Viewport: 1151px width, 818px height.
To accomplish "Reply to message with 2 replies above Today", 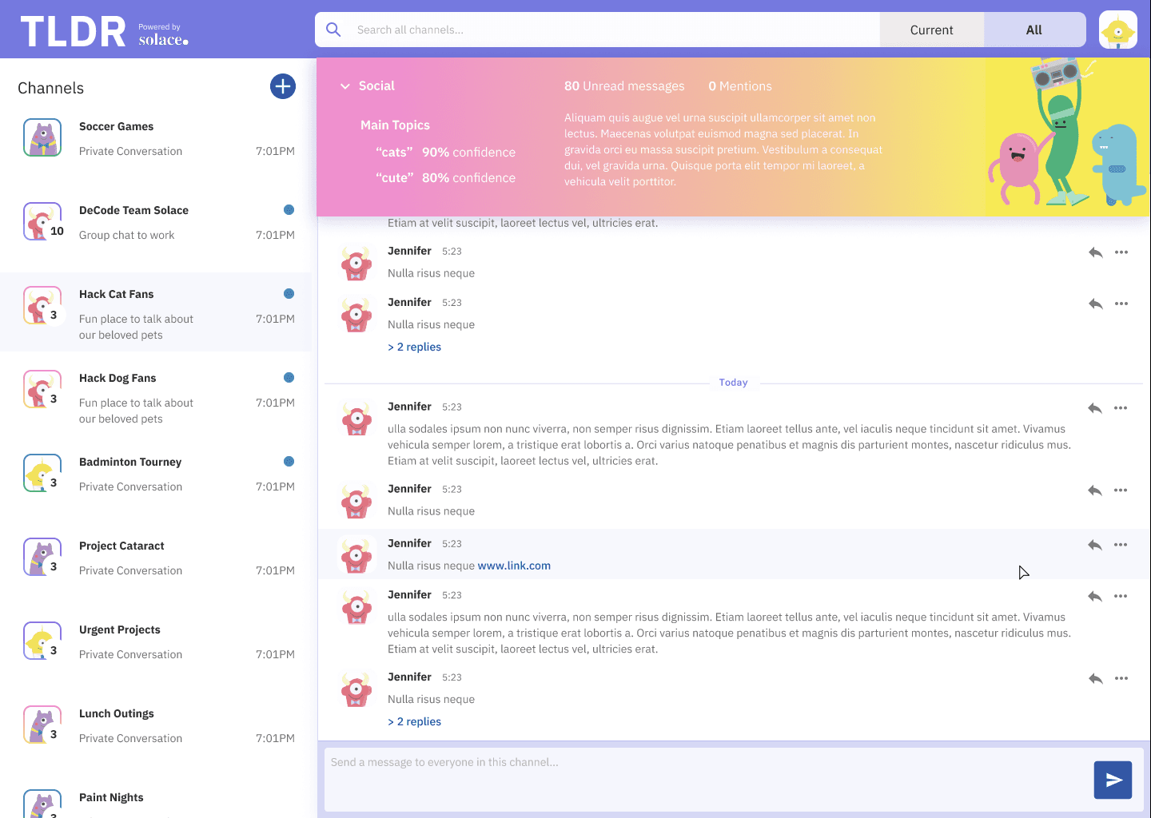I will 1095,304.
